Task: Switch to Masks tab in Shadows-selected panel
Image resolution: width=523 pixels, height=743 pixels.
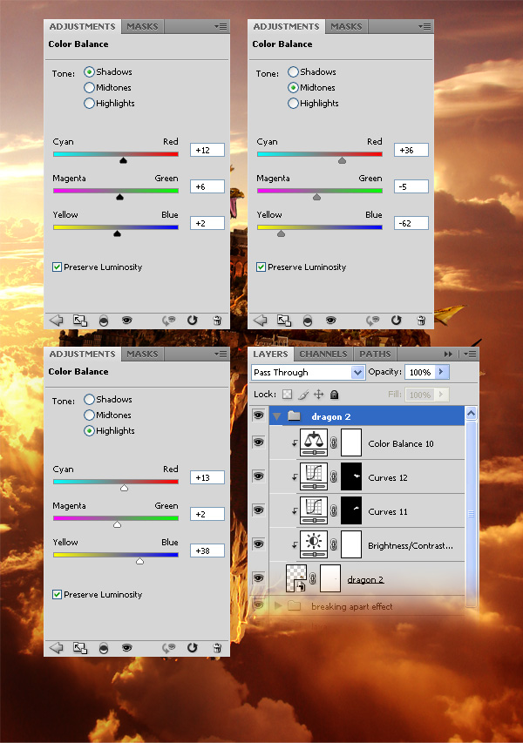Action: pos(142,26)
